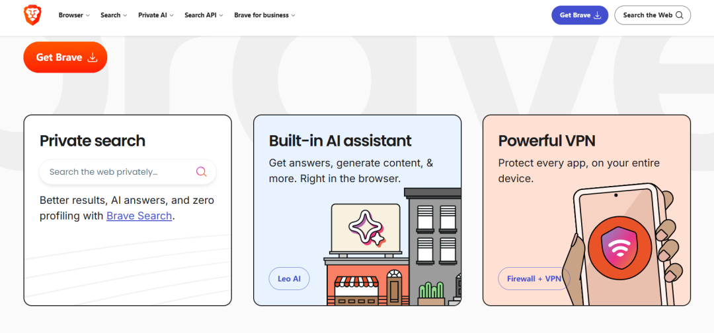This screenshot has height=333, width=714.
Task: Click the download icon in orange Get Brave button
Action: coord(93,57)
